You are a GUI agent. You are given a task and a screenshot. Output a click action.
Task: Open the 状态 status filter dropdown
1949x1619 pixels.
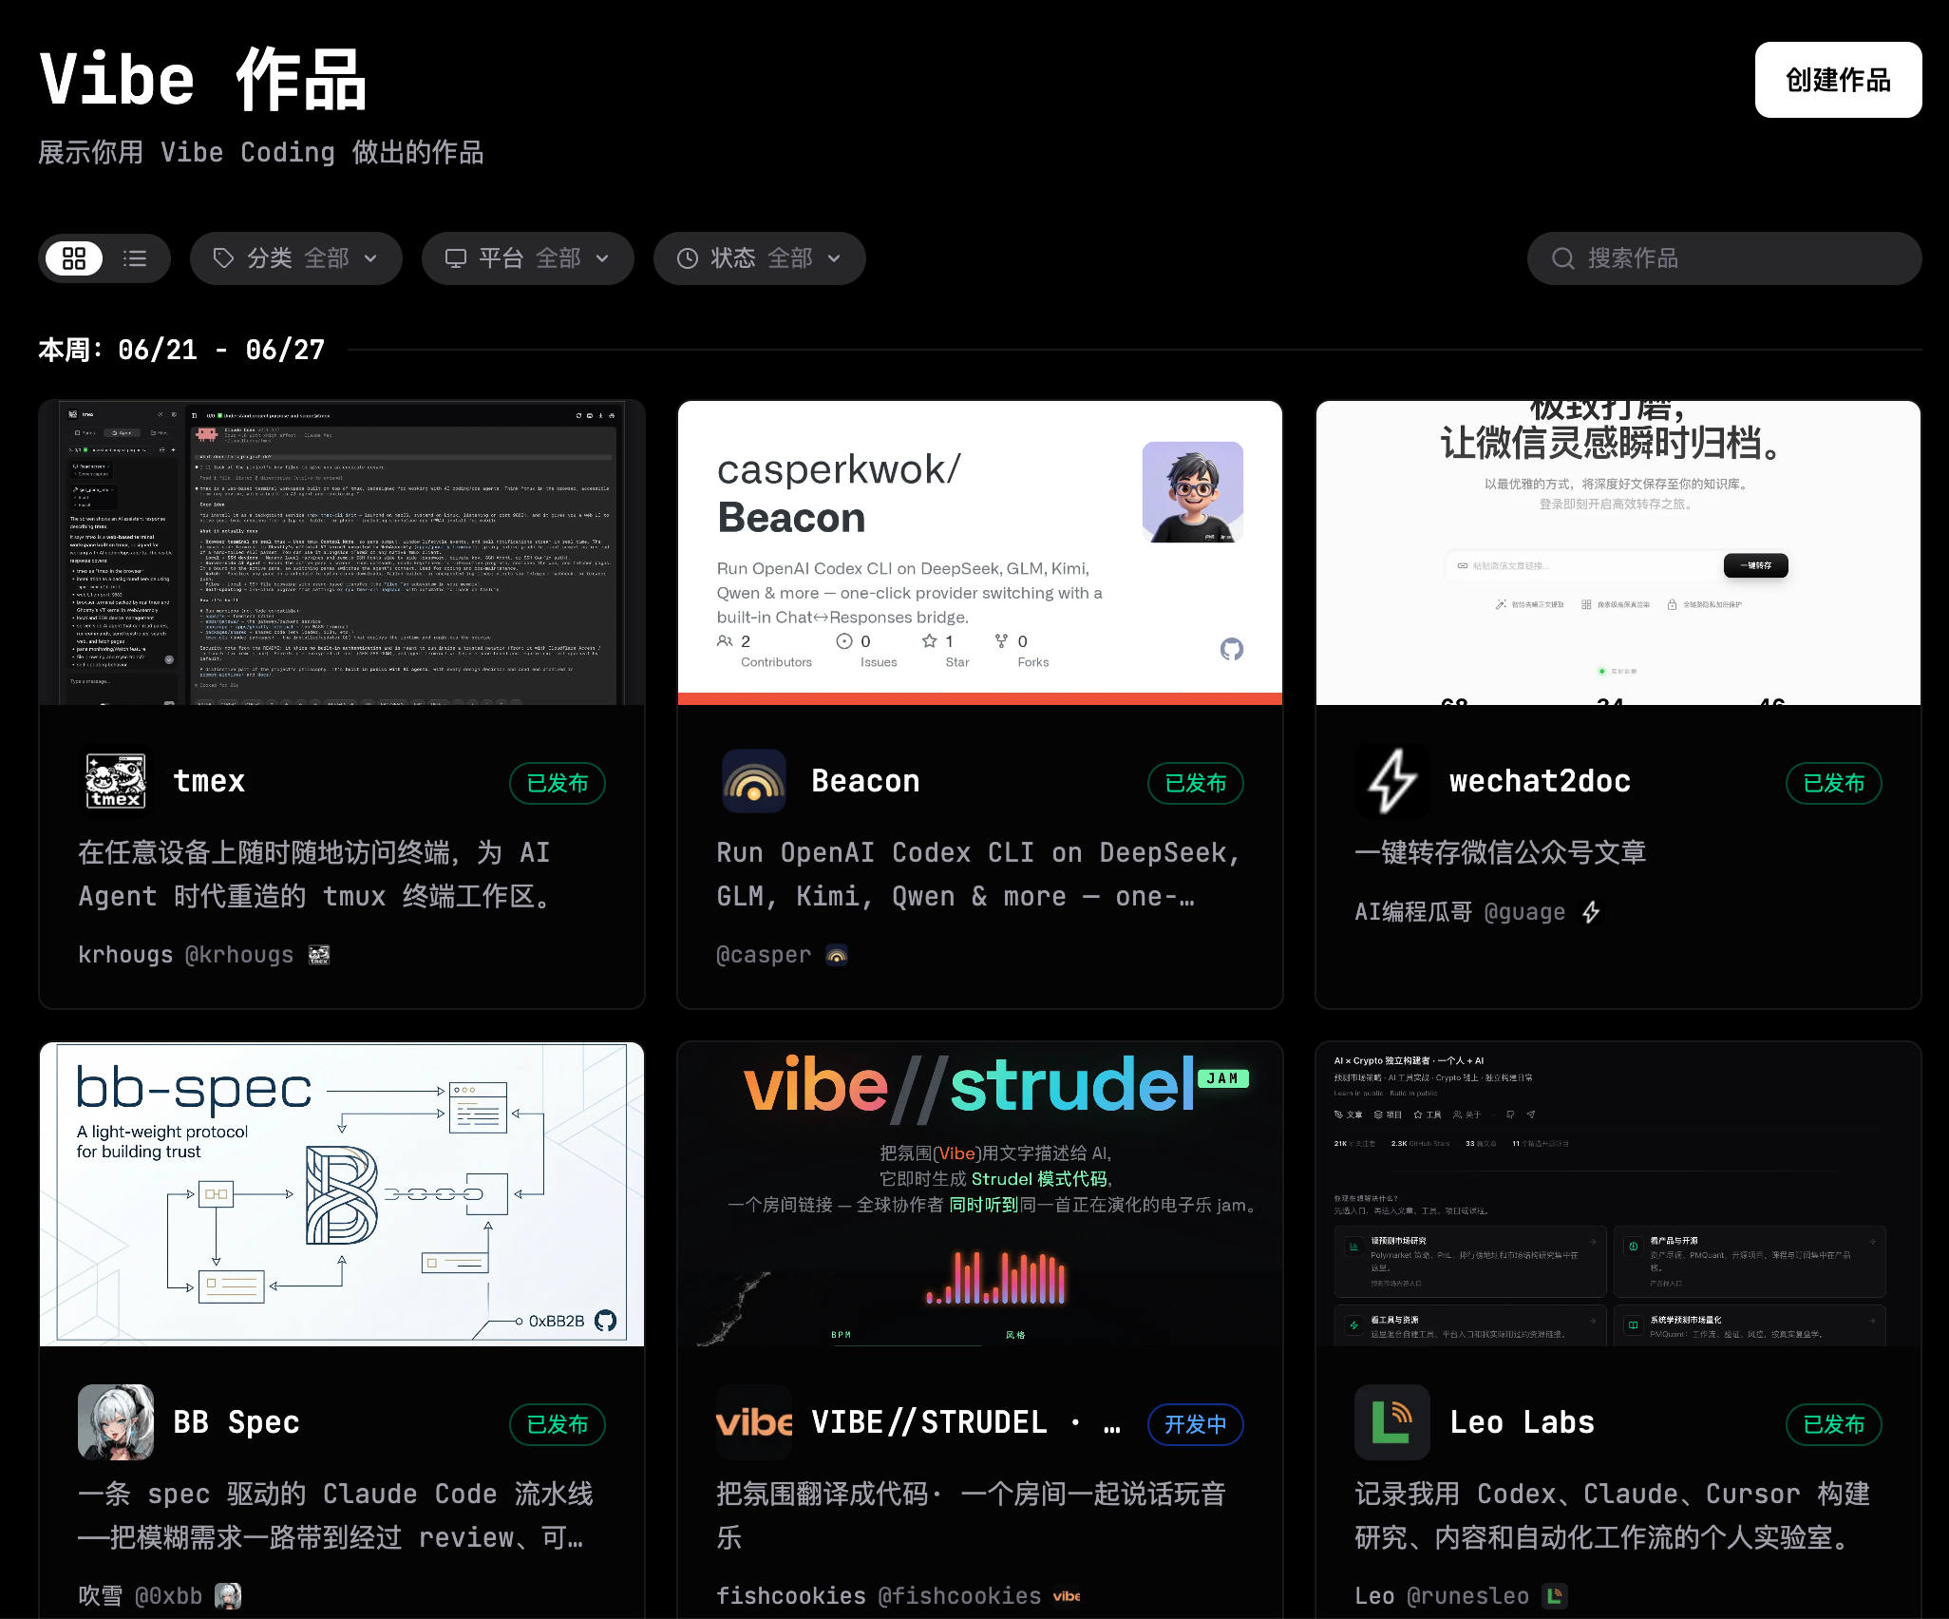760,258
